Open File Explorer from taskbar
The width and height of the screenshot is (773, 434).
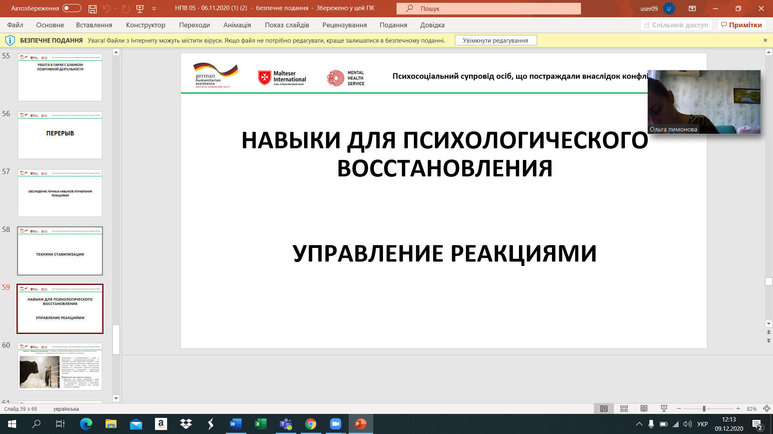coord(111,424)
